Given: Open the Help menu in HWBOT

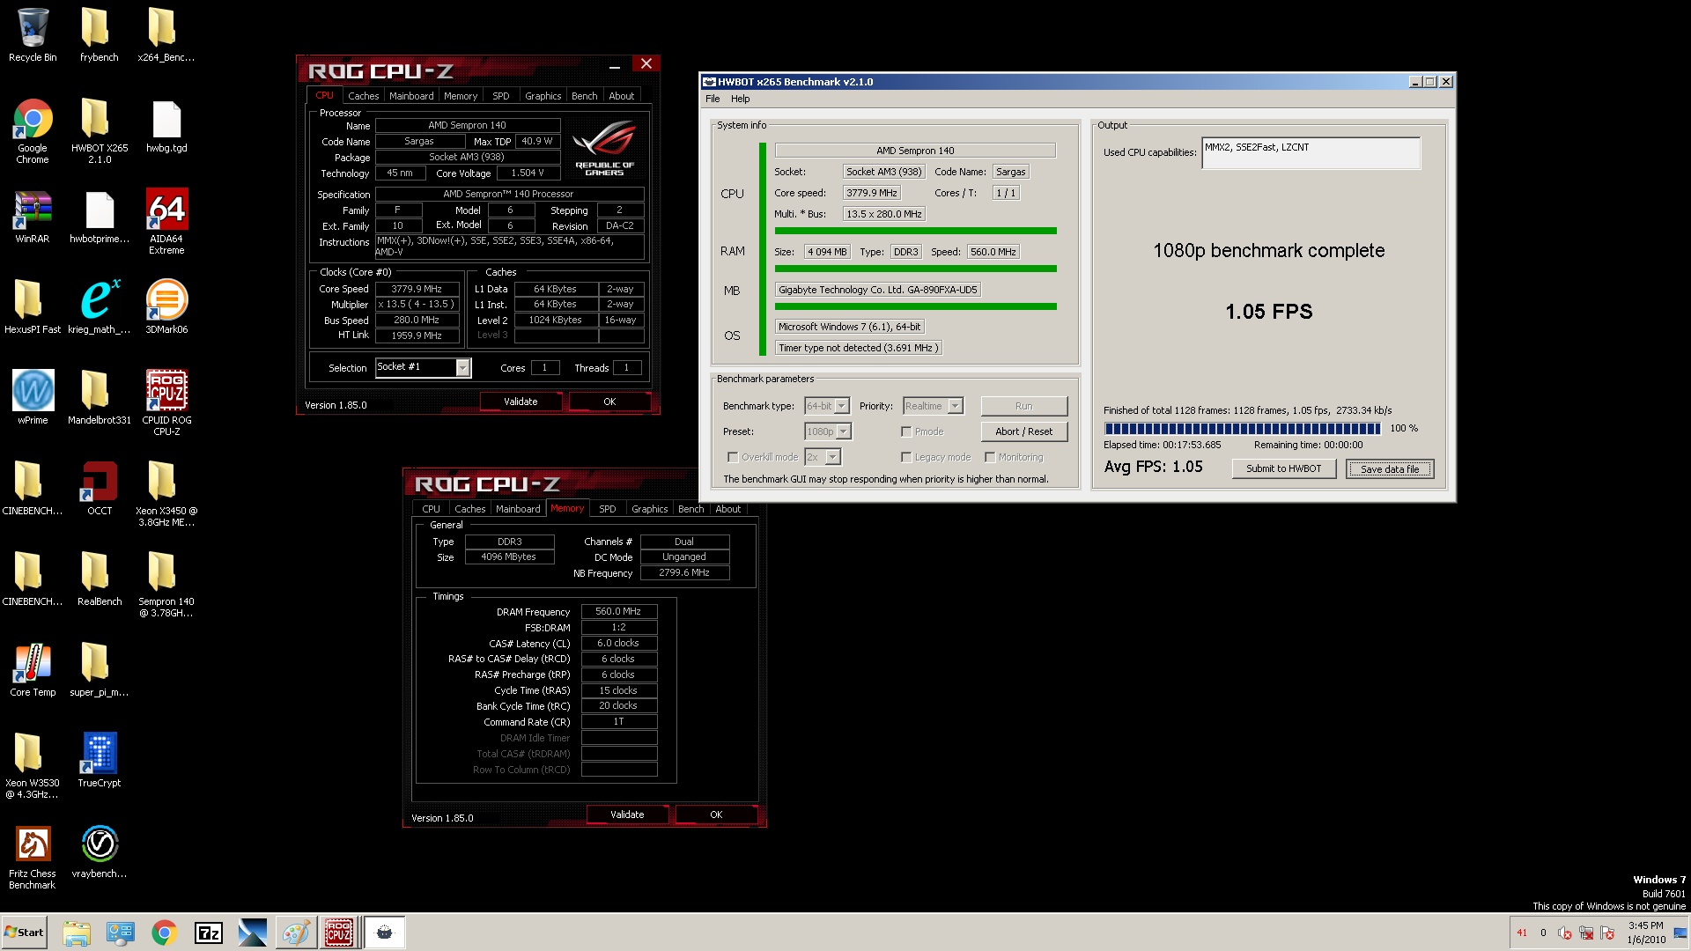Looking at the screenshot, I should point(740,99).
